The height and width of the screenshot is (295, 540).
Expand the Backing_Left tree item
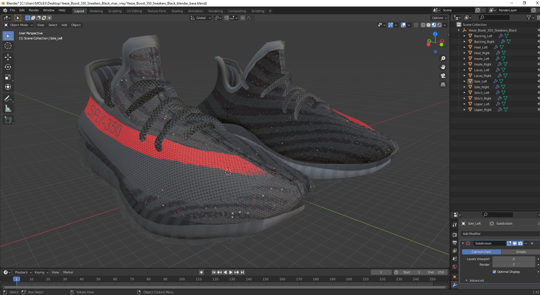pos(464,36)
